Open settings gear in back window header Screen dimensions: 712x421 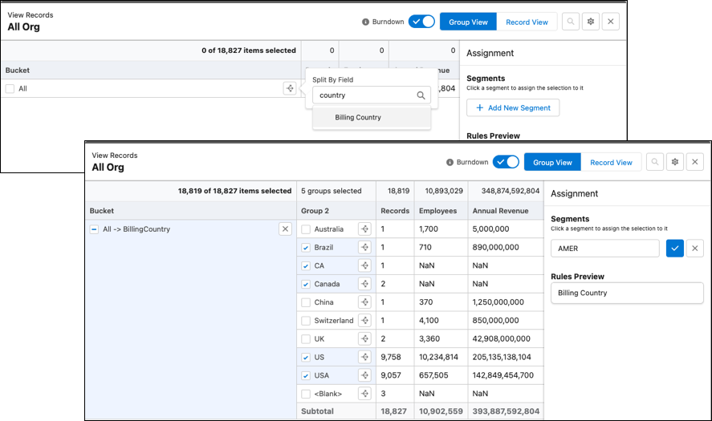pyautogui.click(x=591, y=22)
